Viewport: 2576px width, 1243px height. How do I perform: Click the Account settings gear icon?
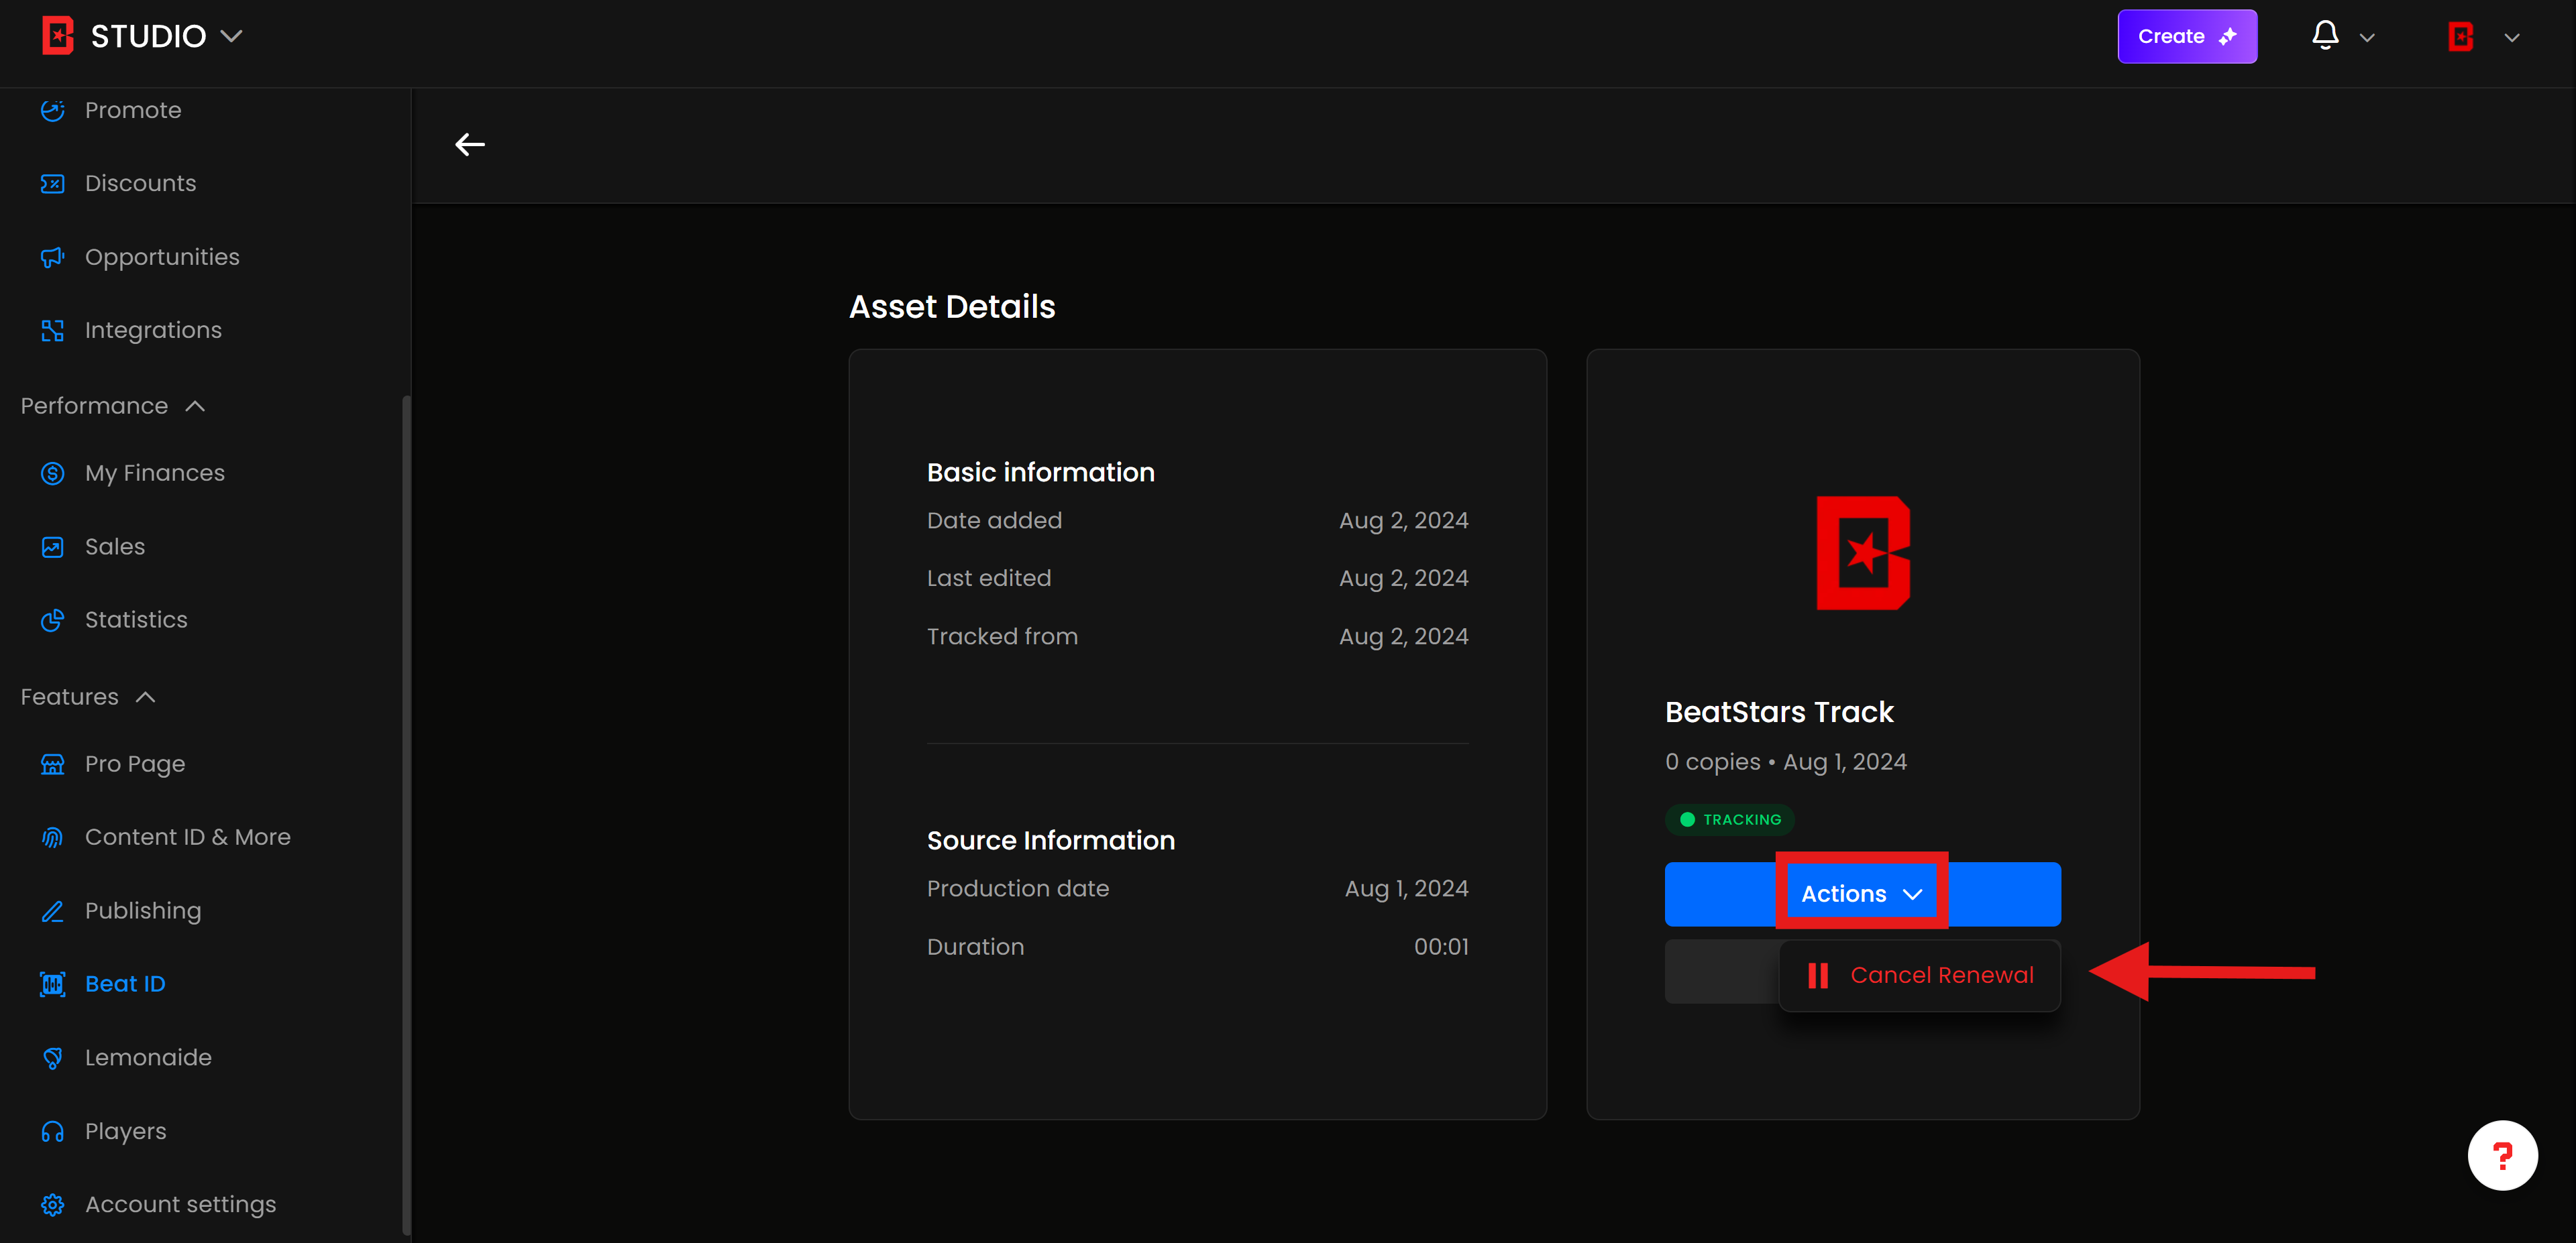pos(52,1205)
